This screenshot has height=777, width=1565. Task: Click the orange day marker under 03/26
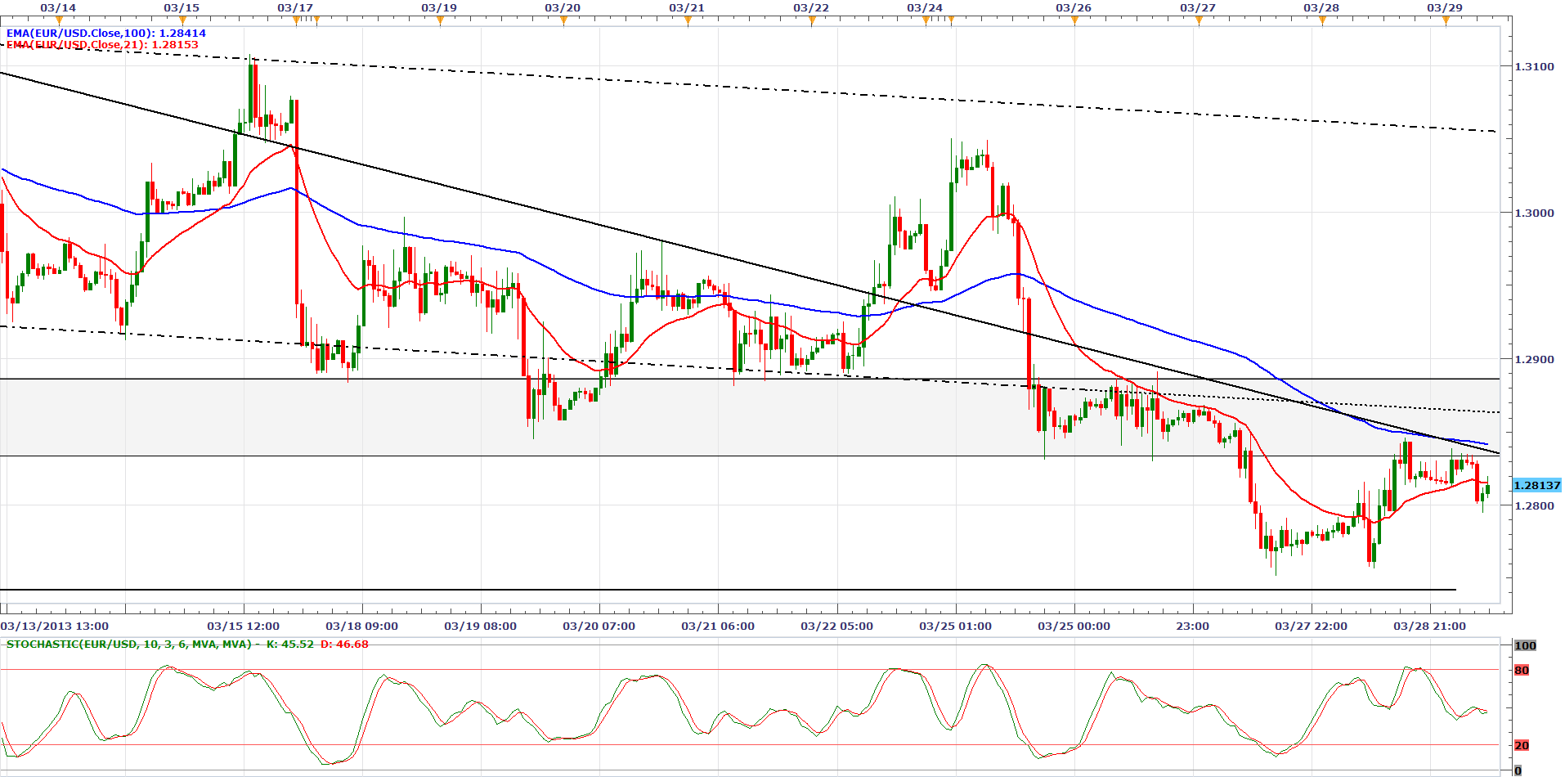[x=1074, y=20]
